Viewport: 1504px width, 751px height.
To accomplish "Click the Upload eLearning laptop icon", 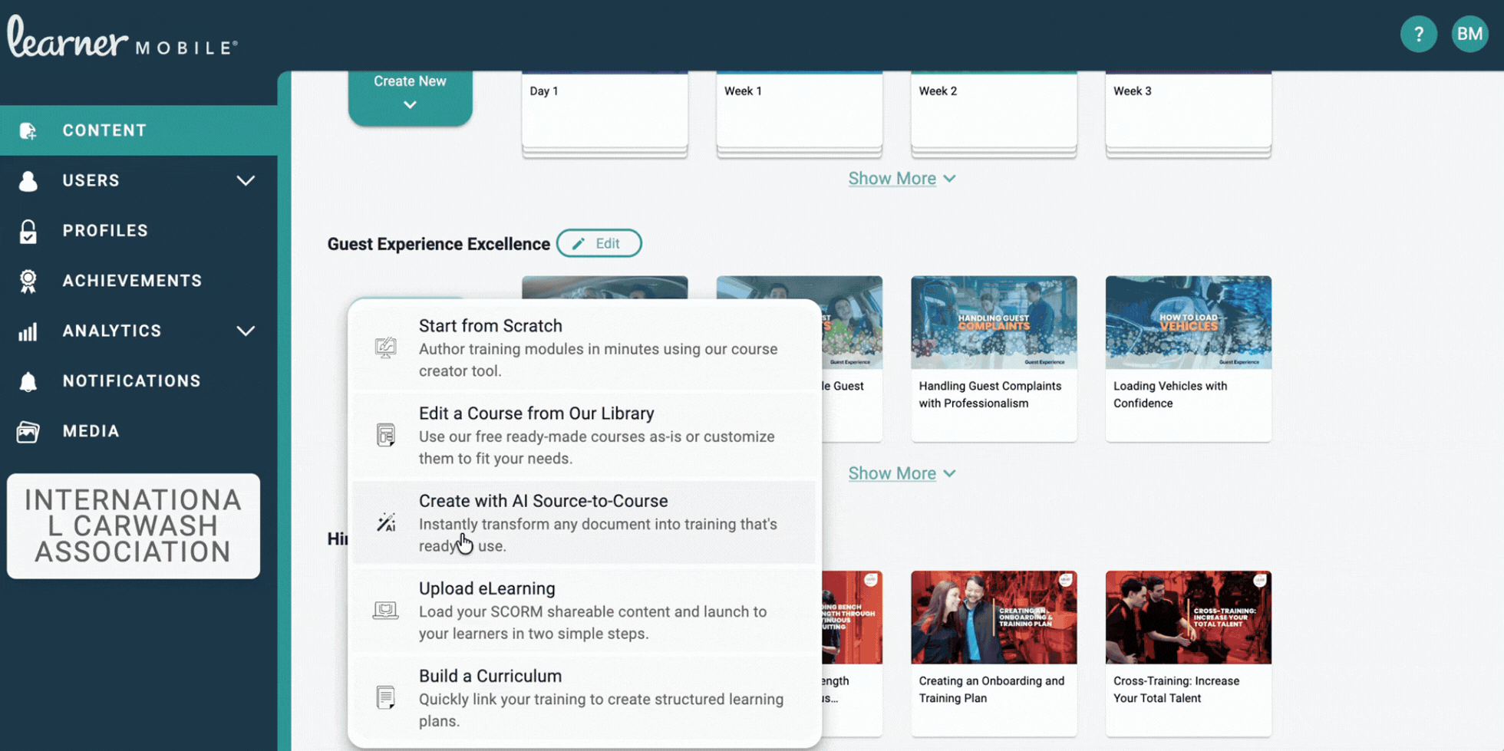I will click(385, 611).
